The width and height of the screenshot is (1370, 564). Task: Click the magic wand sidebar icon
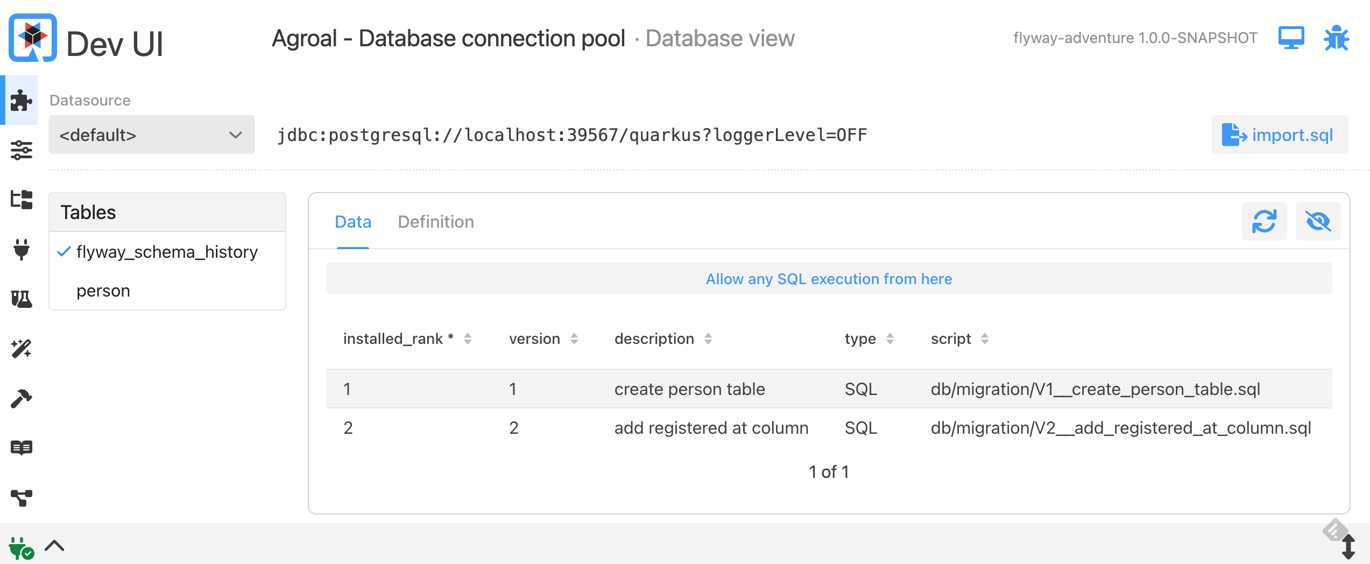tap(21, 348)
